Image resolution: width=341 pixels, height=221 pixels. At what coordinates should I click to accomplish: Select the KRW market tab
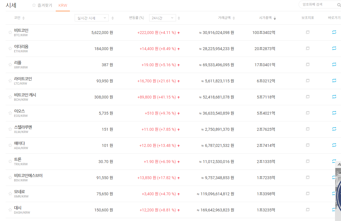tap(63, 5)
